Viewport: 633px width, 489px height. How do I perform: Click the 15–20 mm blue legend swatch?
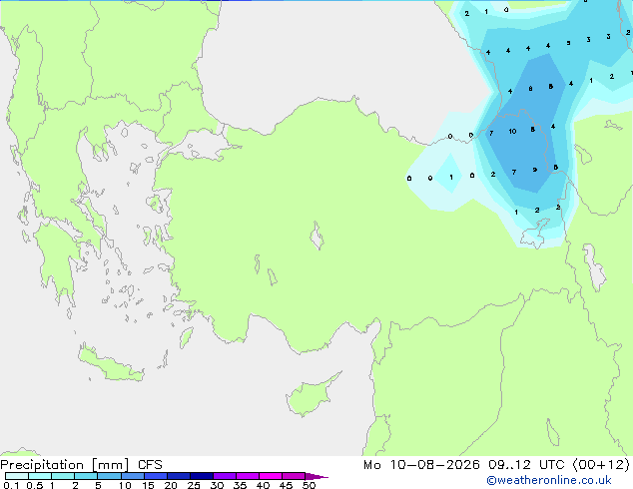point(156,476)
